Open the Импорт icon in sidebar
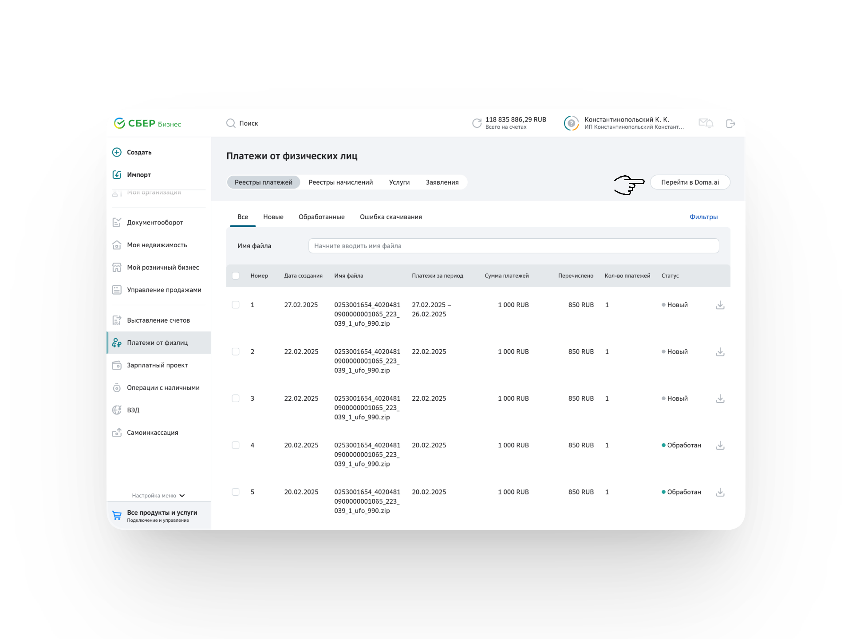 point(117,175)
